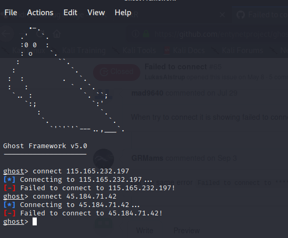The width and height of the screenshot is (288, 238).
Task: Click the 'Ghost Framework v5.0' banner text
Action: click(x=45, y=146)
